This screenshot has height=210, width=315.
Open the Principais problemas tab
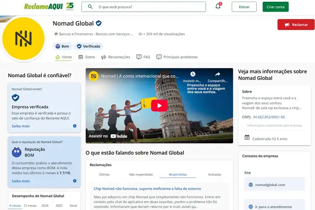coord(177,57)
